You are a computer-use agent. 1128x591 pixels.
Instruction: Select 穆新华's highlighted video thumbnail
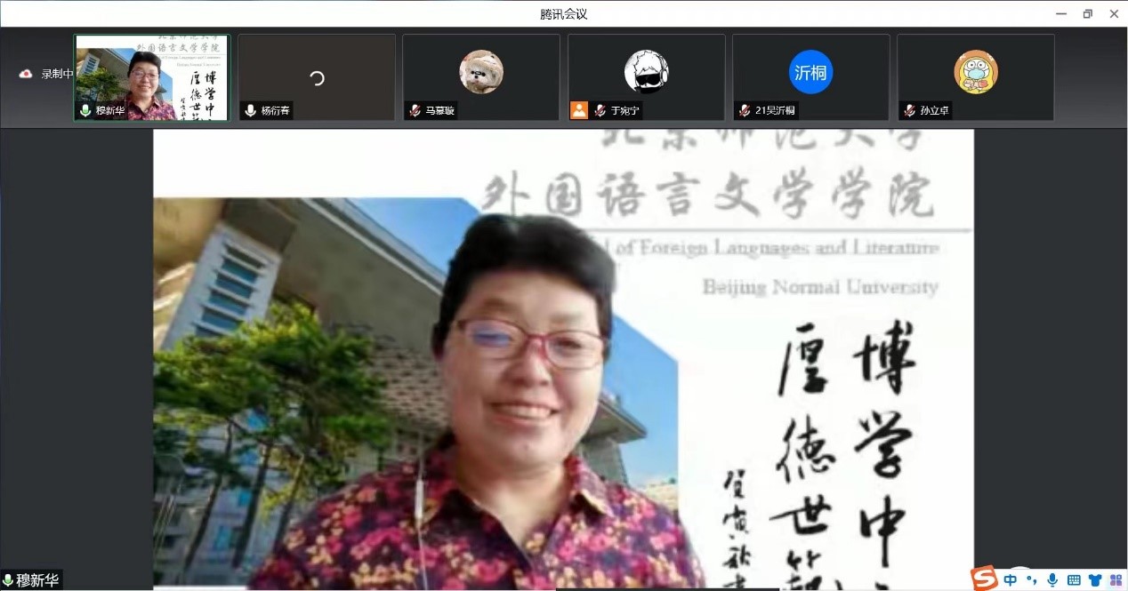(x=151, y=77)
